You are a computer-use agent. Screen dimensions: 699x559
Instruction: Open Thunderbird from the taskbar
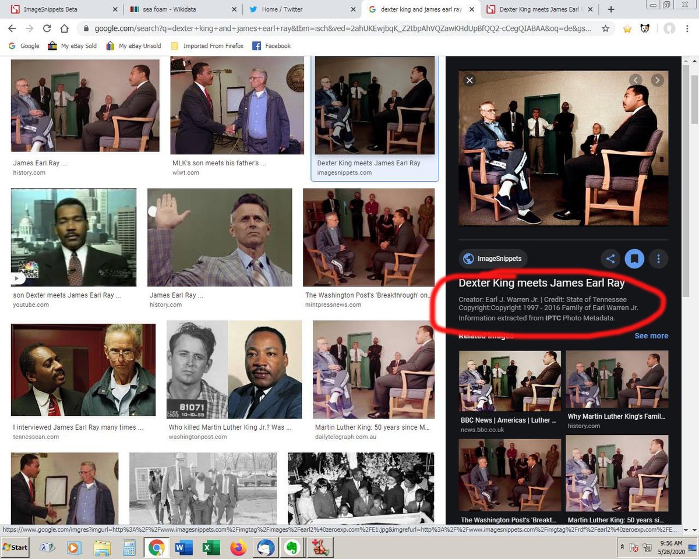click(x=266, y=547)
